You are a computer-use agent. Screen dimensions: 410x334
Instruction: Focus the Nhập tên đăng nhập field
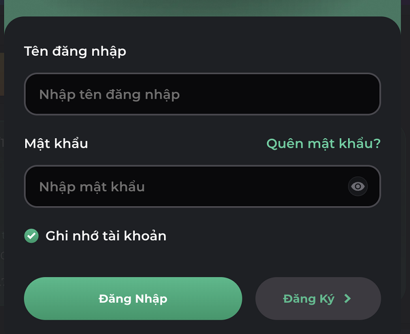[x=202, y=95]
